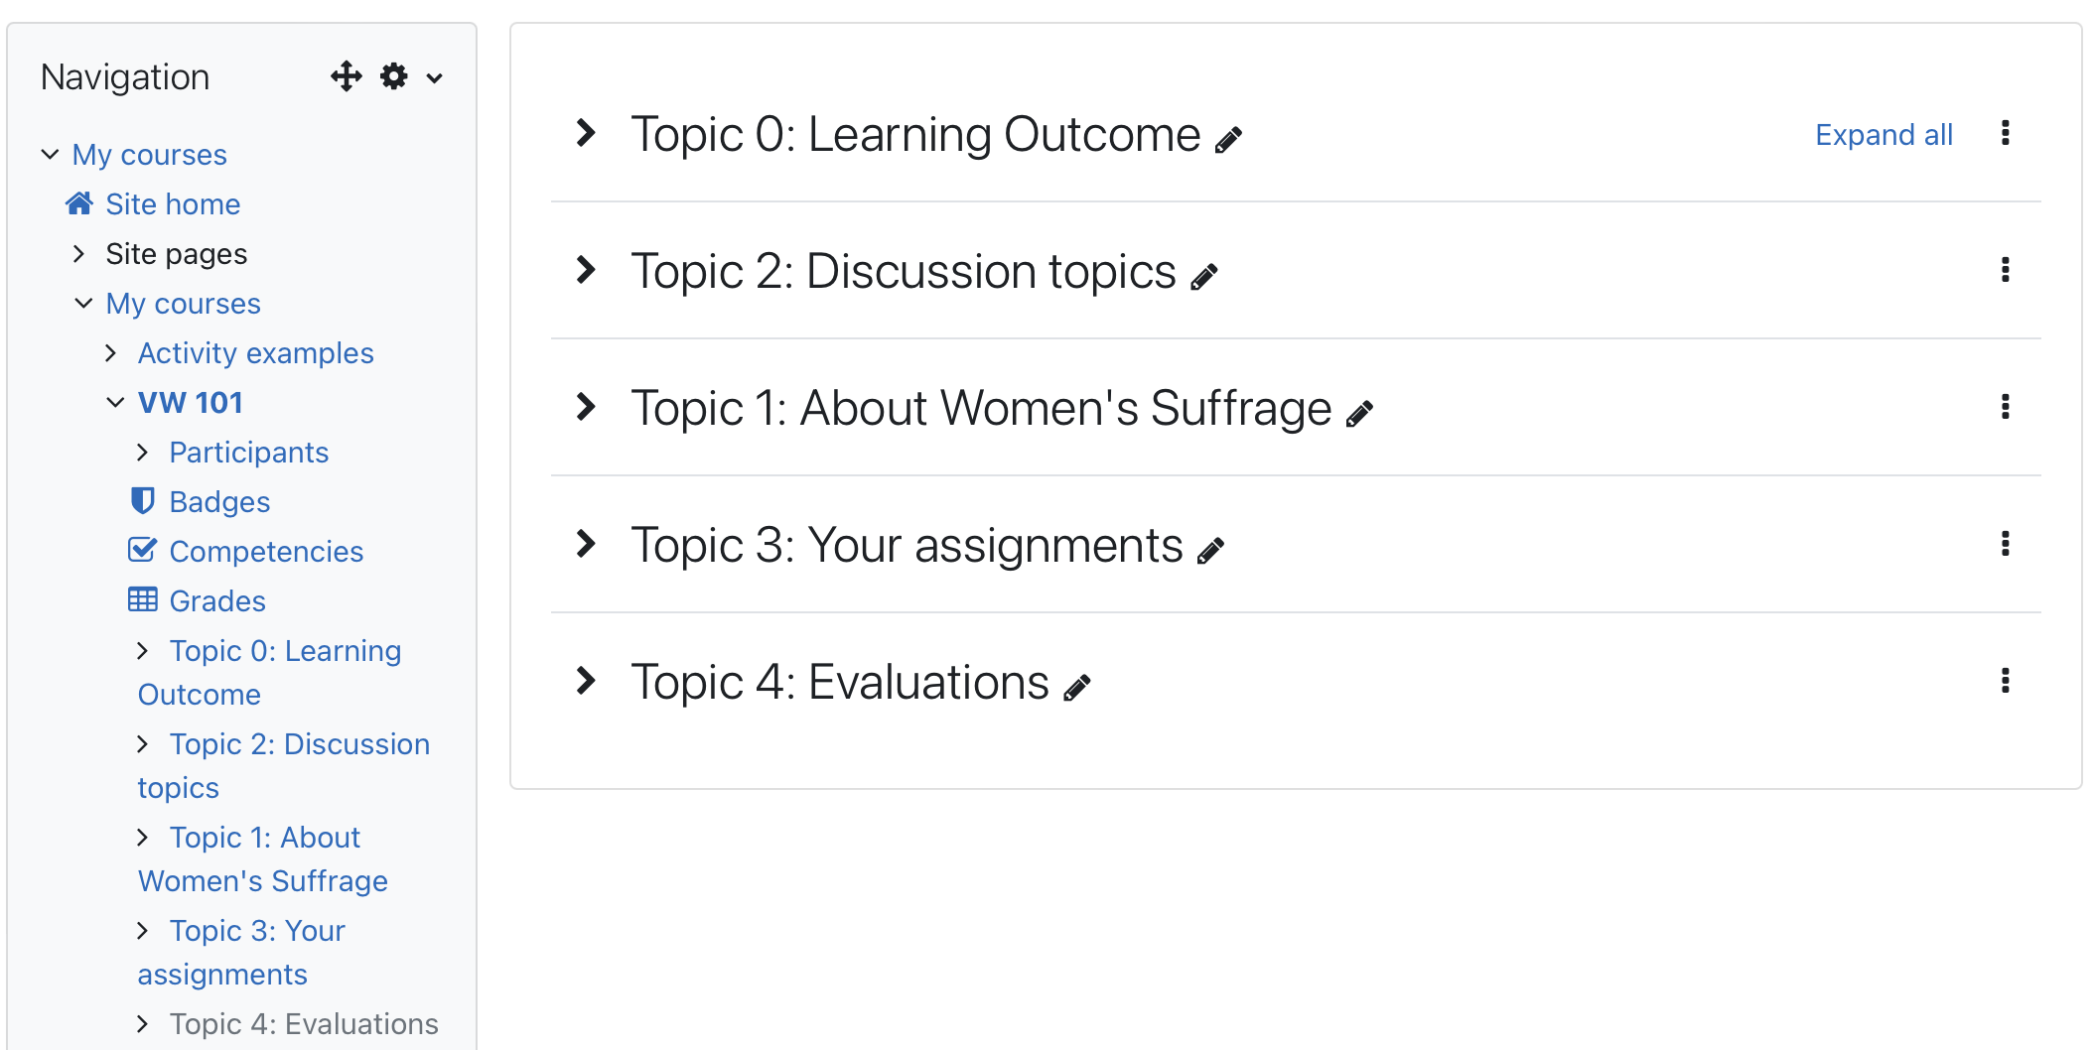
Task: Expand Topic 0: Learning Outcome section
Action: 587,133
